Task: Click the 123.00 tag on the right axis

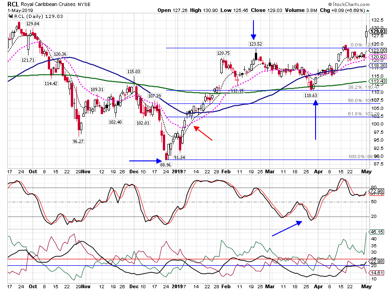Action: point(378,51)
